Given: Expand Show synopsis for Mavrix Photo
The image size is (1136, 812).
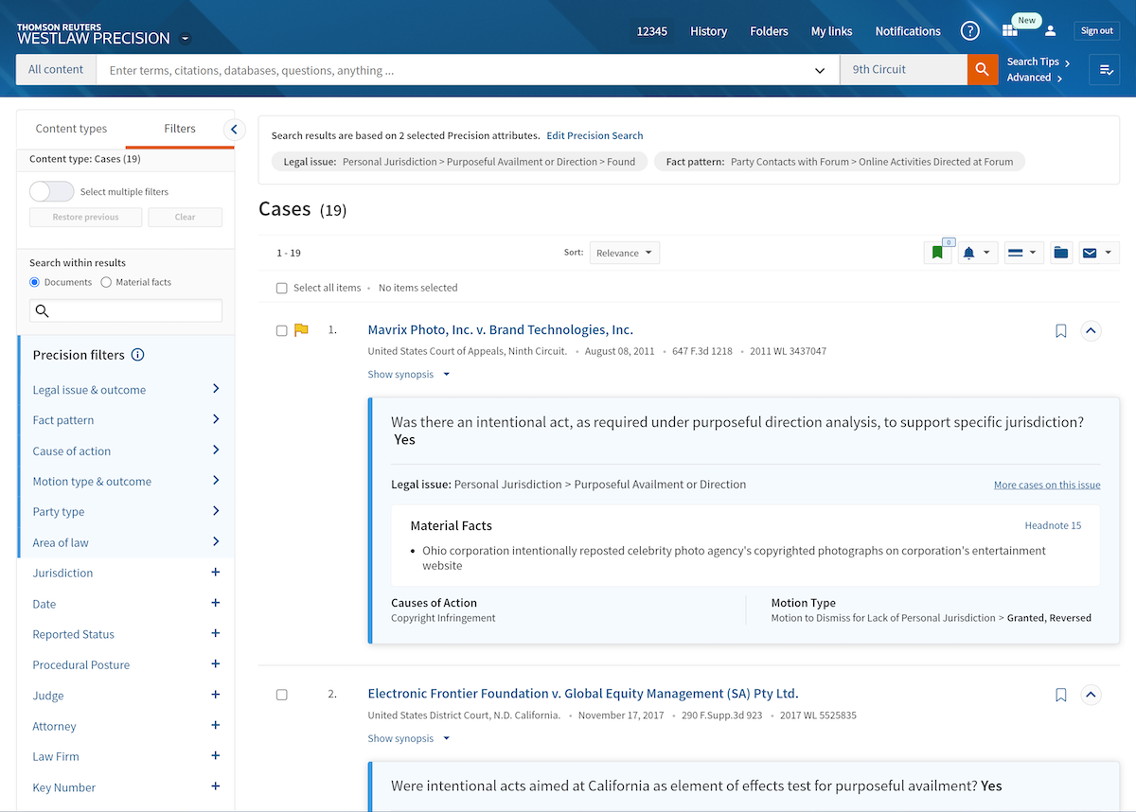Looking at the screenshot, I should 409,375.
